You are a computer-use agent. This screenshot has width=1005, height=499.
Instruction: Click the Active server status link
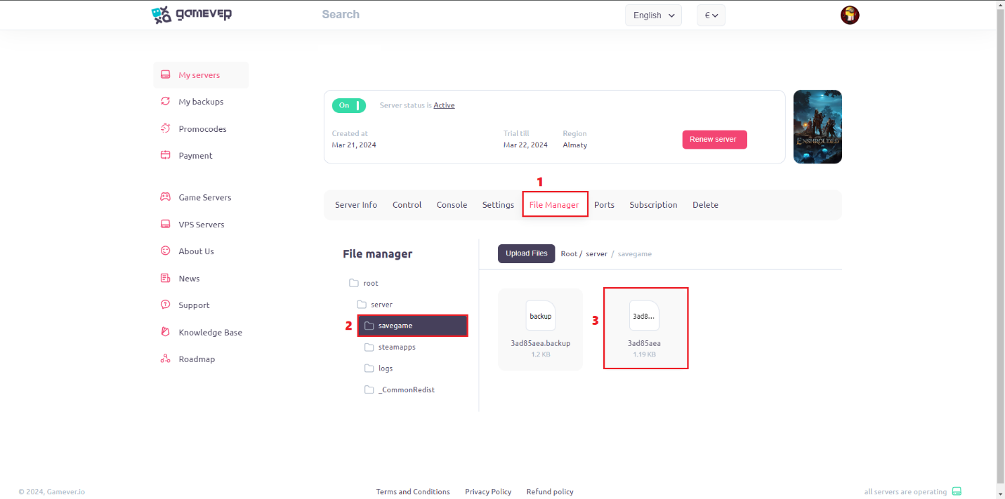tap(444, 105)
